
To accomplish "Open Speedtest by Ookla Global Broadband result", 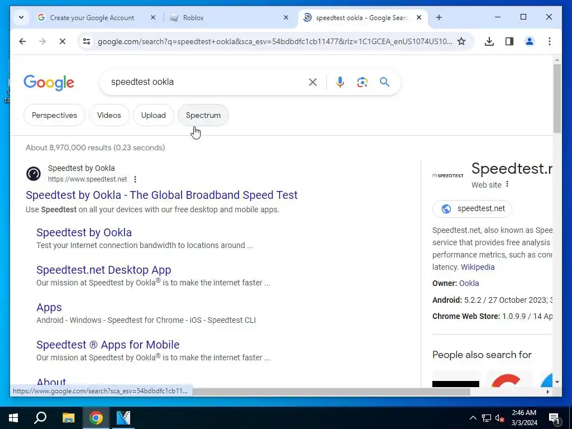I will (x=161, y=195).
